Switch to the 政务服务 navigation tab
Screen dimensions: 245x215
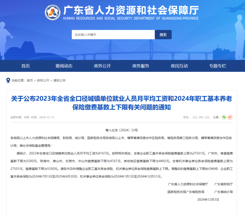[x=141, y=66]
